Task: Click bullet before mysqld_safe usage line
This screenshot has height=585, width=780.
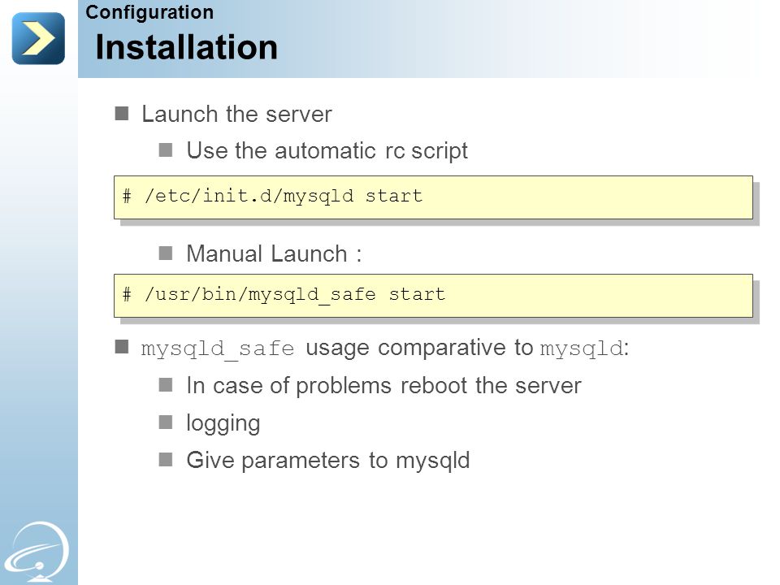Action: pyautogui.click(x=122, y=347)
